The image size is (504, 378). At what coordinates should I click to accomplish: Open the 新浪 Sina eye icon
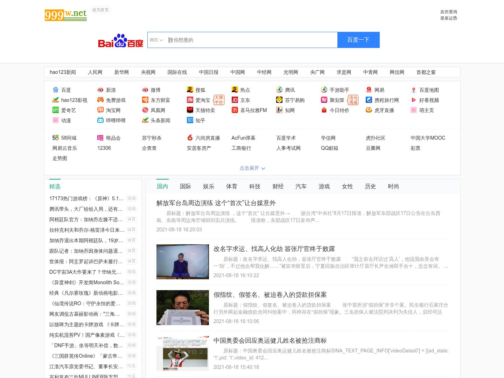(100, 90)
